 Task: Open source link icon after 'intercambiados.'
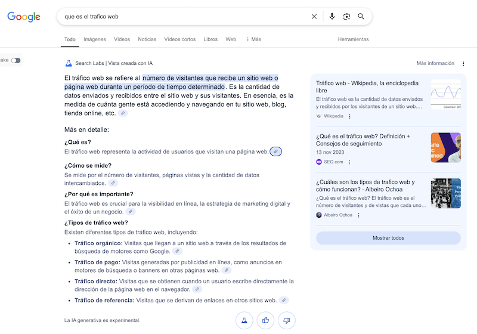click(113, 183)
